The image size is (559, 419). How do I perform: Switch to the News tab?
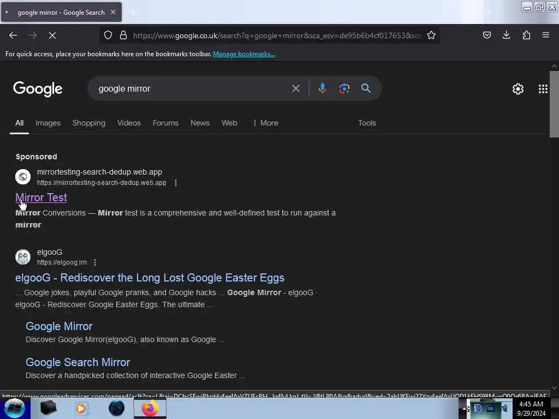tap(200, 123)
